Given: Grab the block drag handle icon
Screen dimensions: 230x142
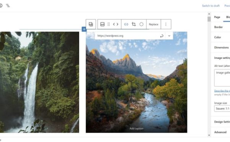Looking at the screenshot, I should click(109, 24).
